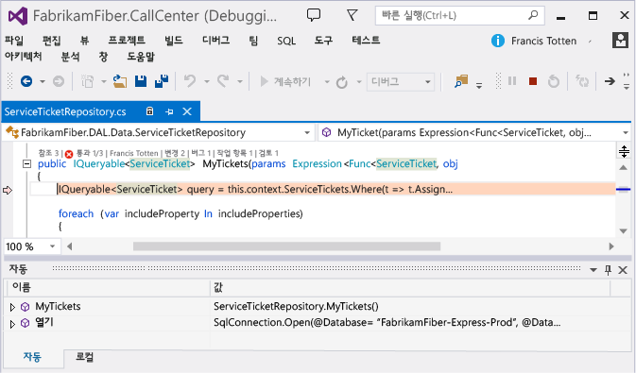Click the blue info icon beside Francis Totten
Viewport: 636px width, 373px height.
498,41
